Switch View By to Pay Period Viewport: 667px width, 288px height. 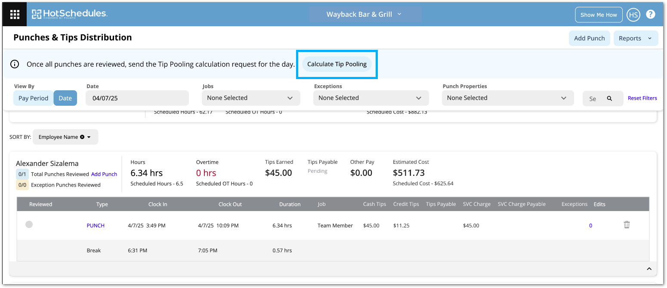[x=33, y=98]
